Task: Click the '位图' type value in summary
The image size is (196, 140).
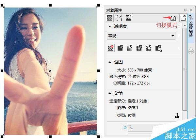Action: (x=132, y=116)
